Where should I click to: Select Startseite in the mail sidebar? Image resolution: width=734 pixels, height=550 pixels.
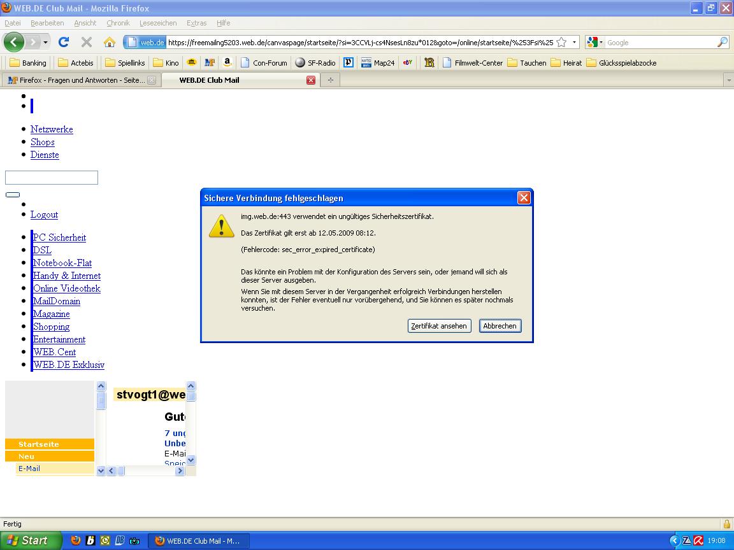point(50,444)
